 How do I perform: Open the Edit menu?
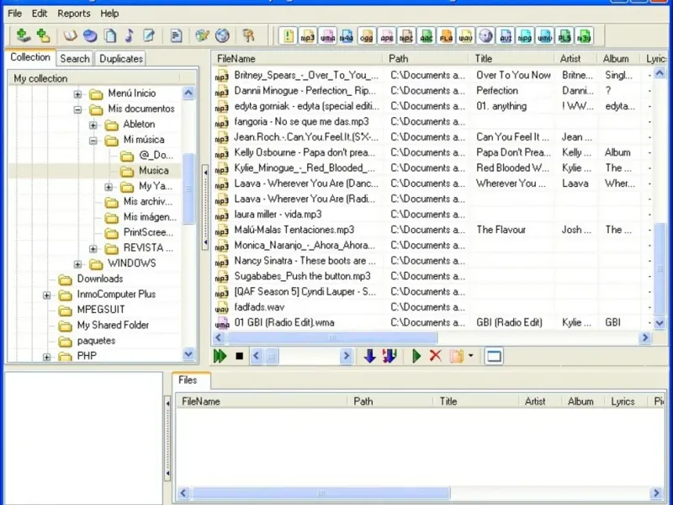(40, 13)
